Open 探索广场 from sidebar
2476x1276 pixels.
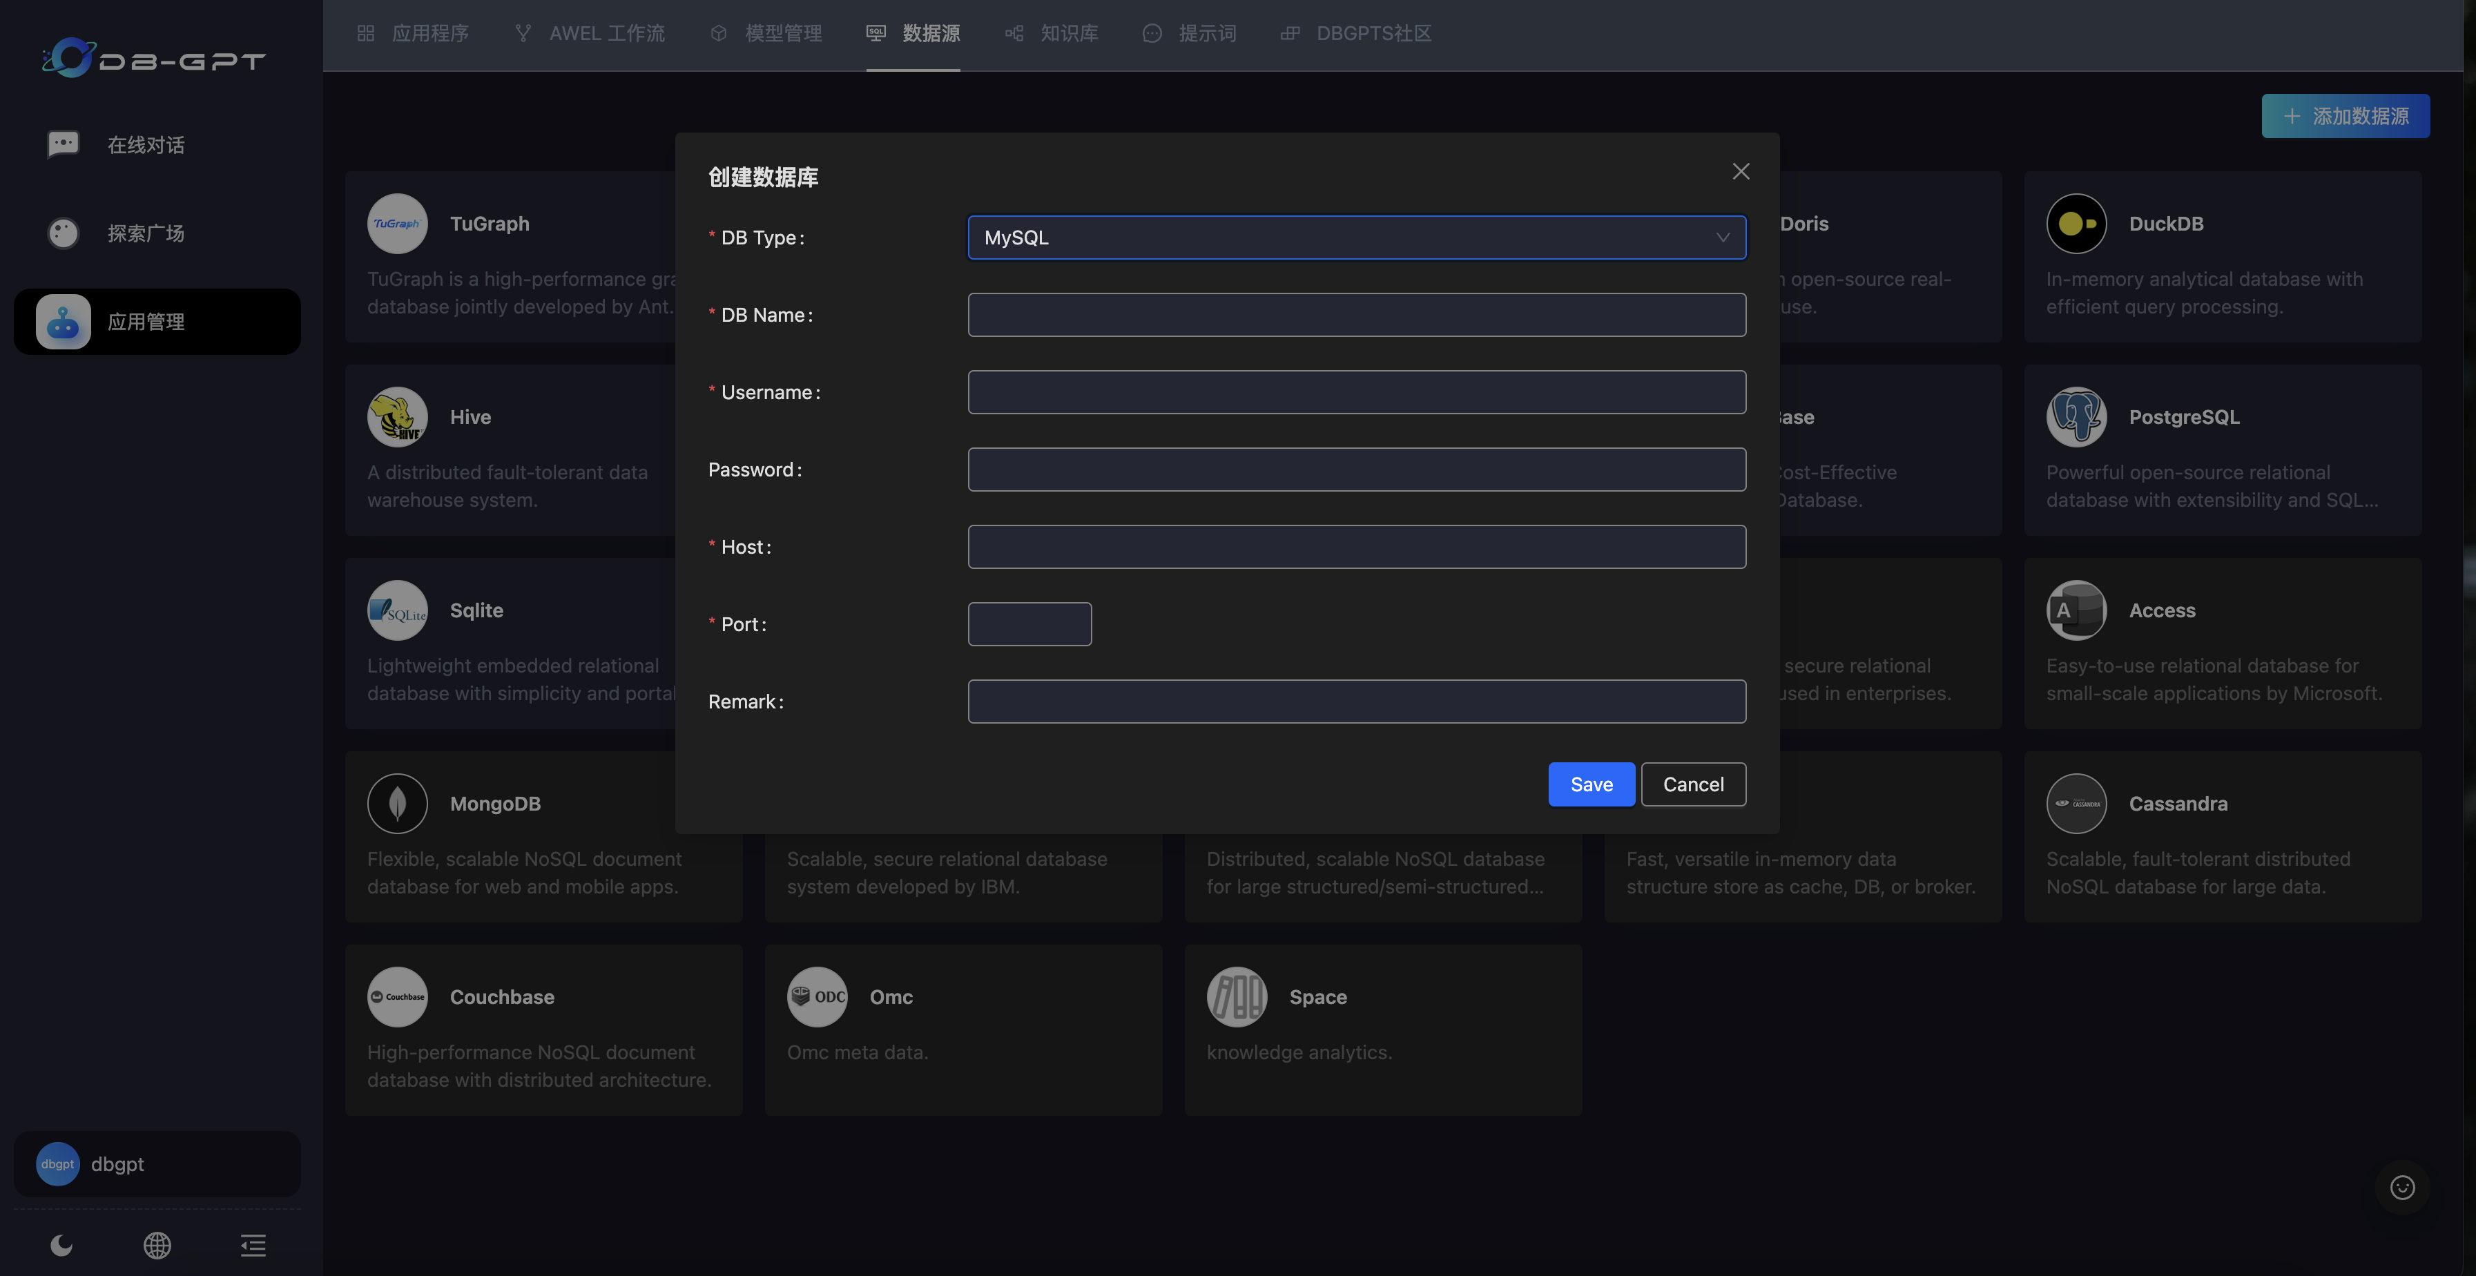pyautogui.click(x=144, y=233)
